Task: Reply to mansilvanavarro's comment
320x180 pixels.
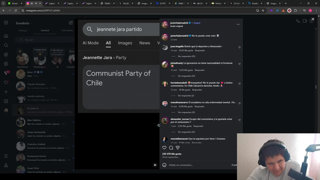Action: tap(199, 106)
